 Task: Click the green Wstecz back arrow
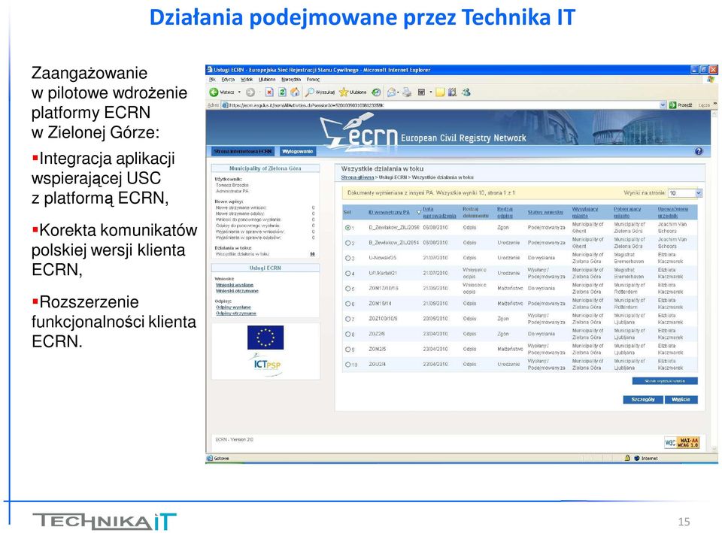(x=214, y=92)
